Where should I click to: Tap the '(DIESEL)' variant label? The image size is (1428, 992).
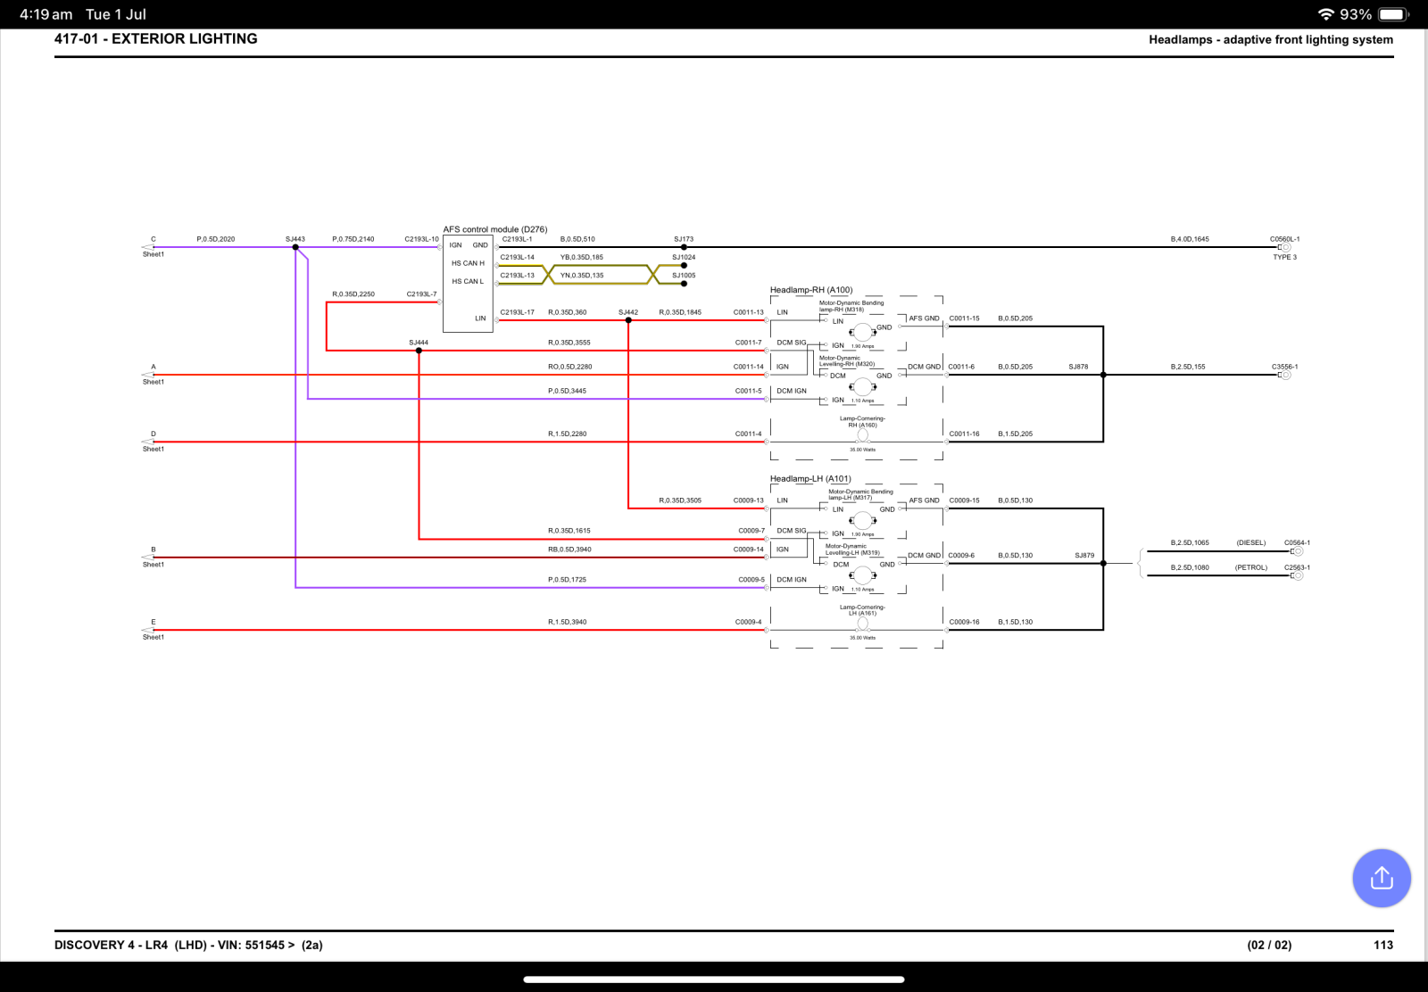(1251, 542)
